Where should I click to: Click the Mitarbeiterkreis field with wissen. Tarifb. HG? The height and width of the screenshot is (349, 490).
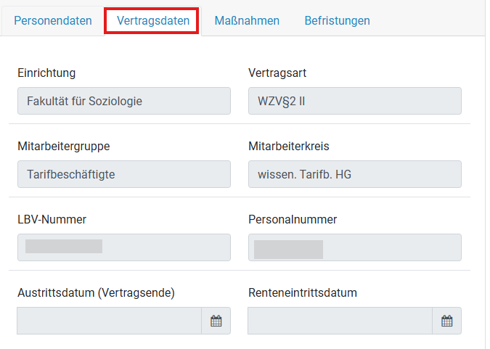coord(354,174)
